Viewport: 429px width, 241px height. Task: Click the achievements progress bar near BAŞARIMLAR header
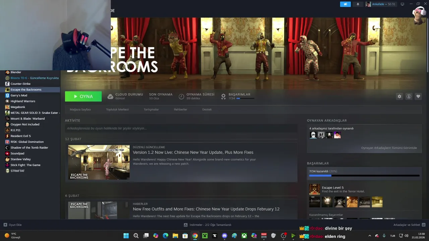pyautogui.click(x=245, y=98)
